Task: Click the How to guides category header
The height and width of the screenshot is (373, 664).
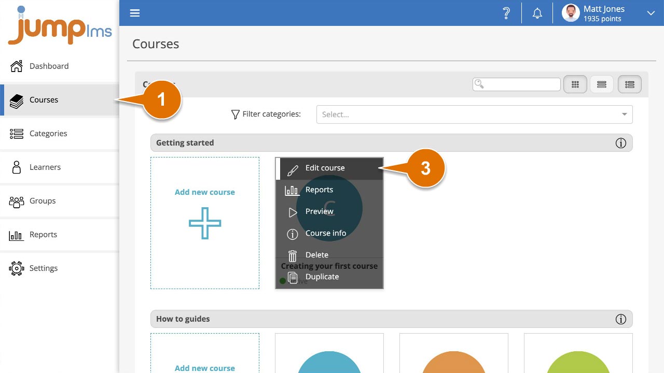Action: pyautogui.click(x=392, y=319)
